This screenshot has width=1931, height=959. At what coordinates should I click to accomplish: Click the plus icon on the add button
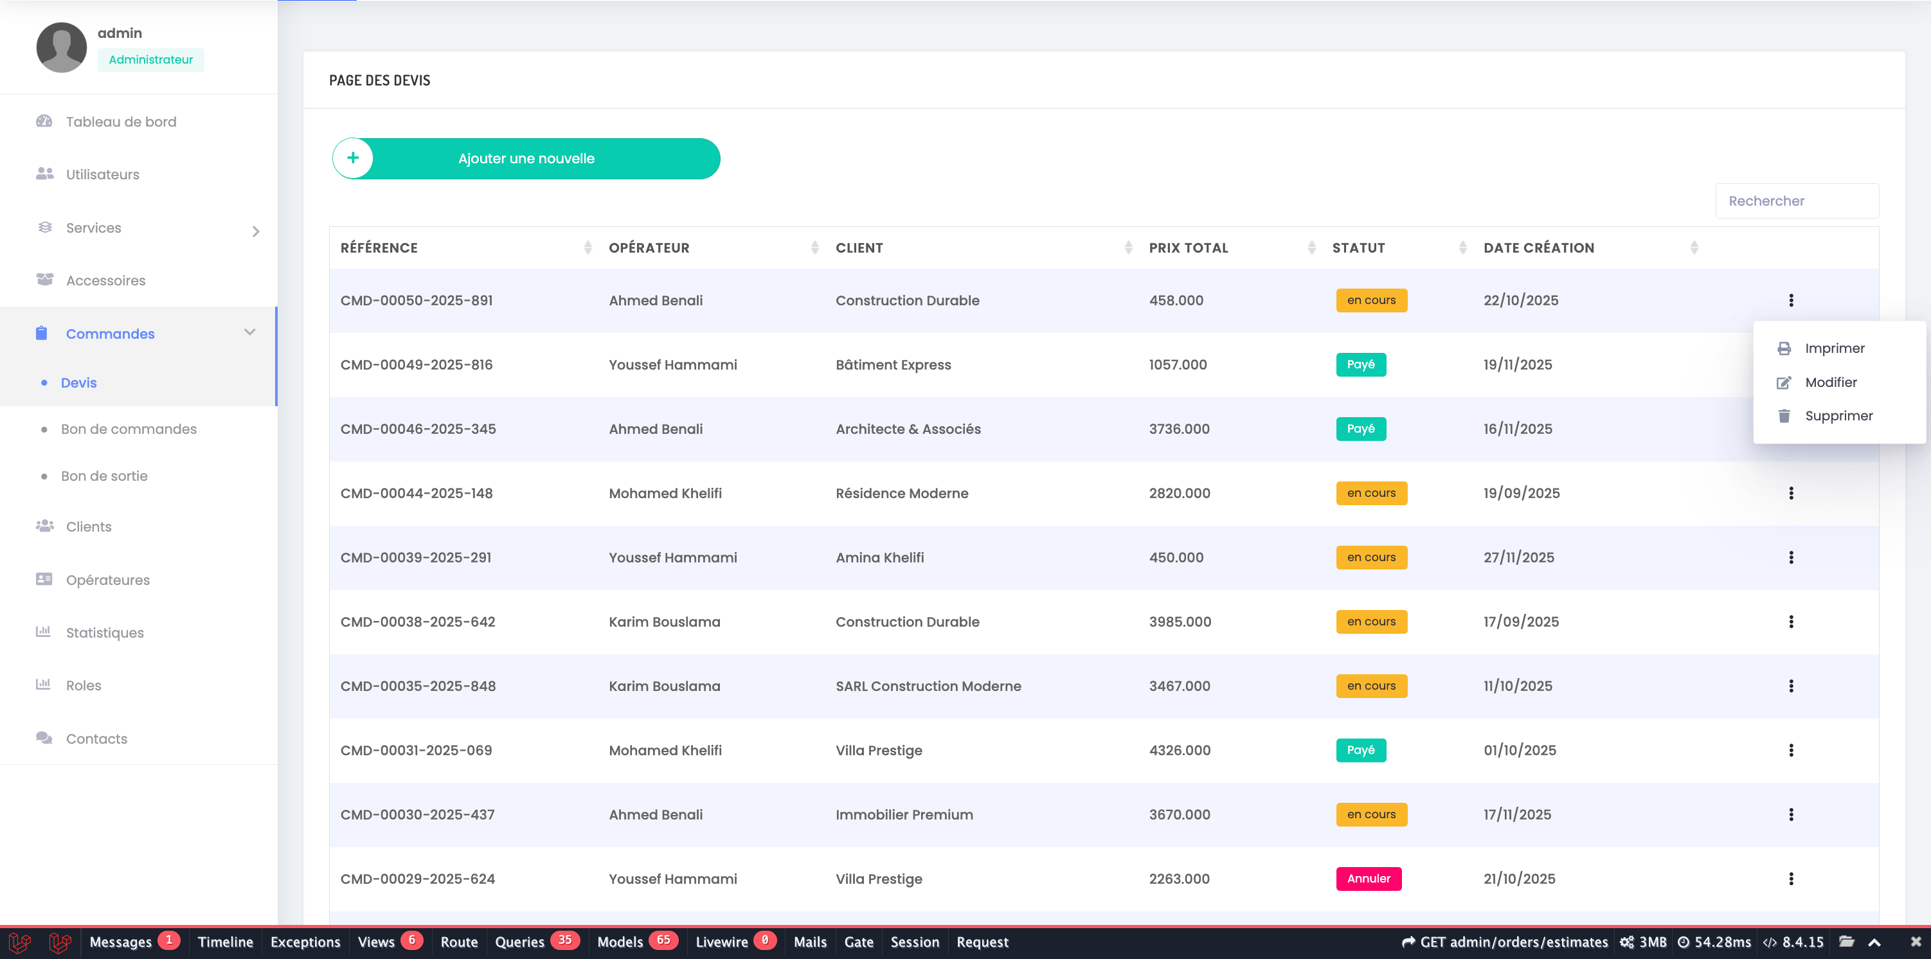point(353,158)
